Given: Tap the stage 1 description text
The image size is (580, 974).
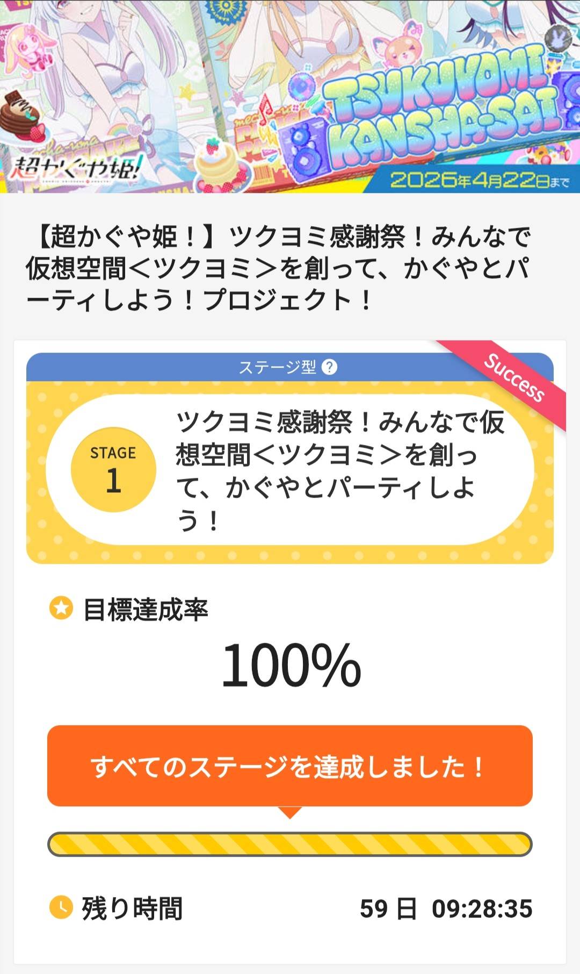Looking at the screenshot, I should pos(338,470).
